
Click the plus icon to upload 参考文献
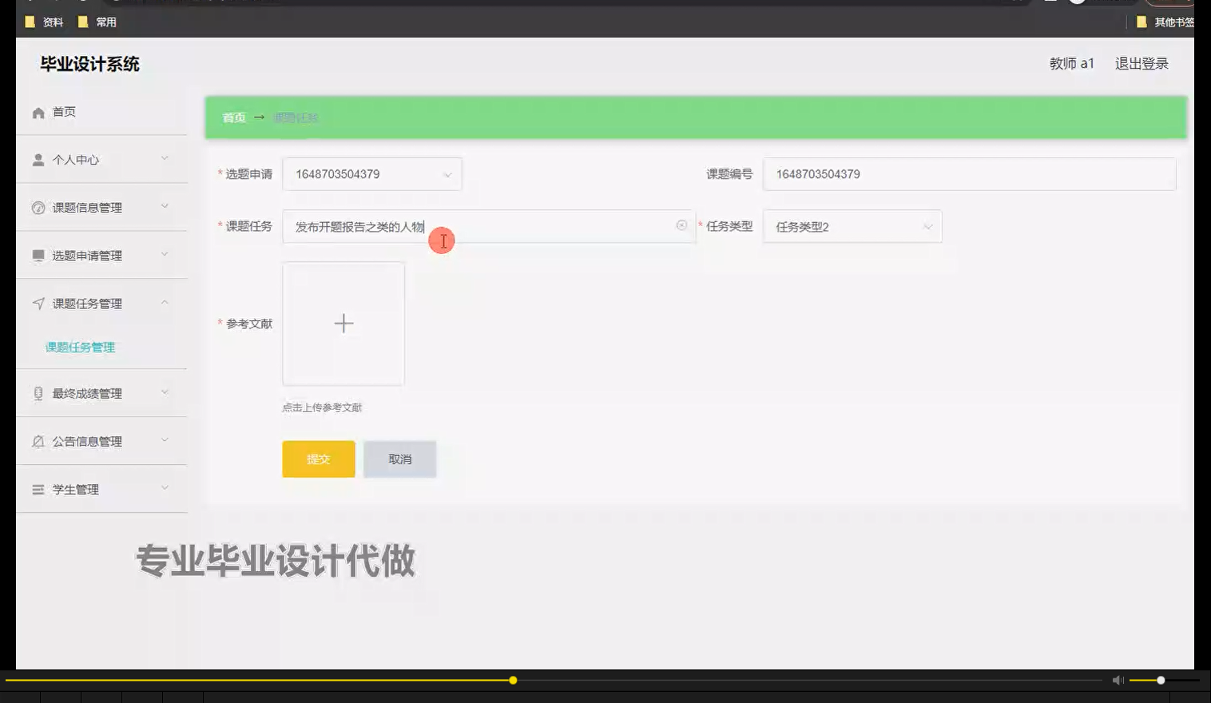[343, 323]
